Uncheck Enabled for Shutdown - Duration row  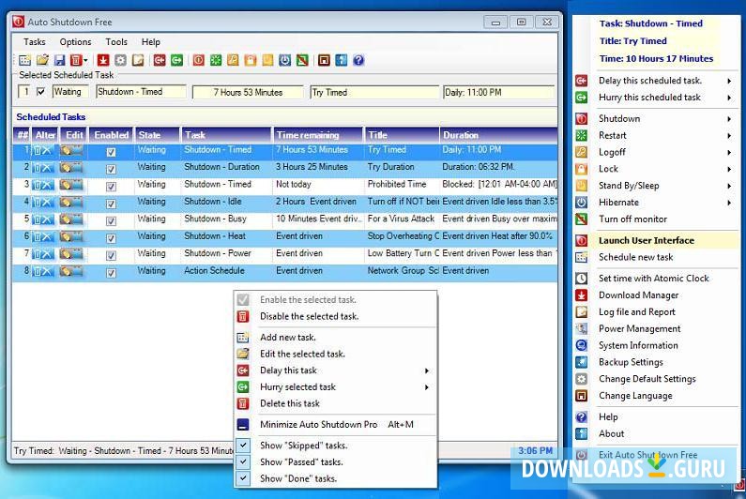point(111,170)
